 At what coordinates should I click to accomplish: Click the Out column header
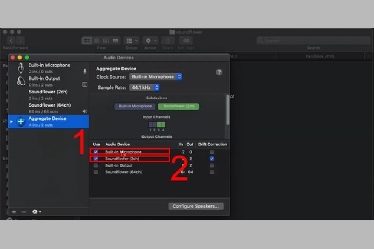[x=190, y=144]
